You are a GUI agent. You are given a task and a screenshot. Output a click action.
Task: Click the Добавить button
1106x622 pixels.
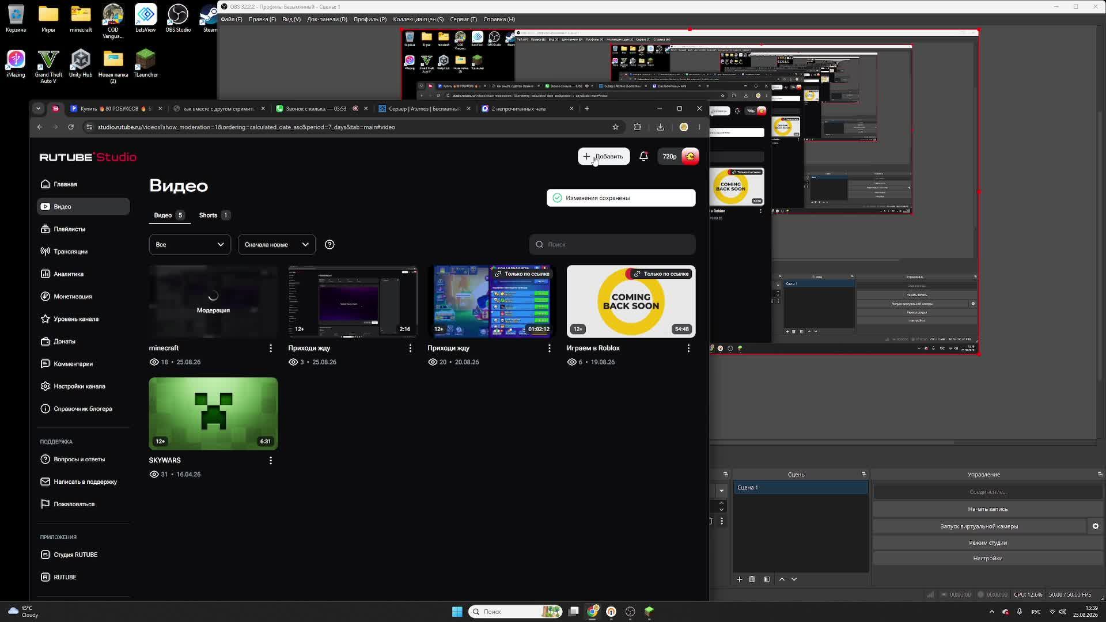click(x=604, y=156)
